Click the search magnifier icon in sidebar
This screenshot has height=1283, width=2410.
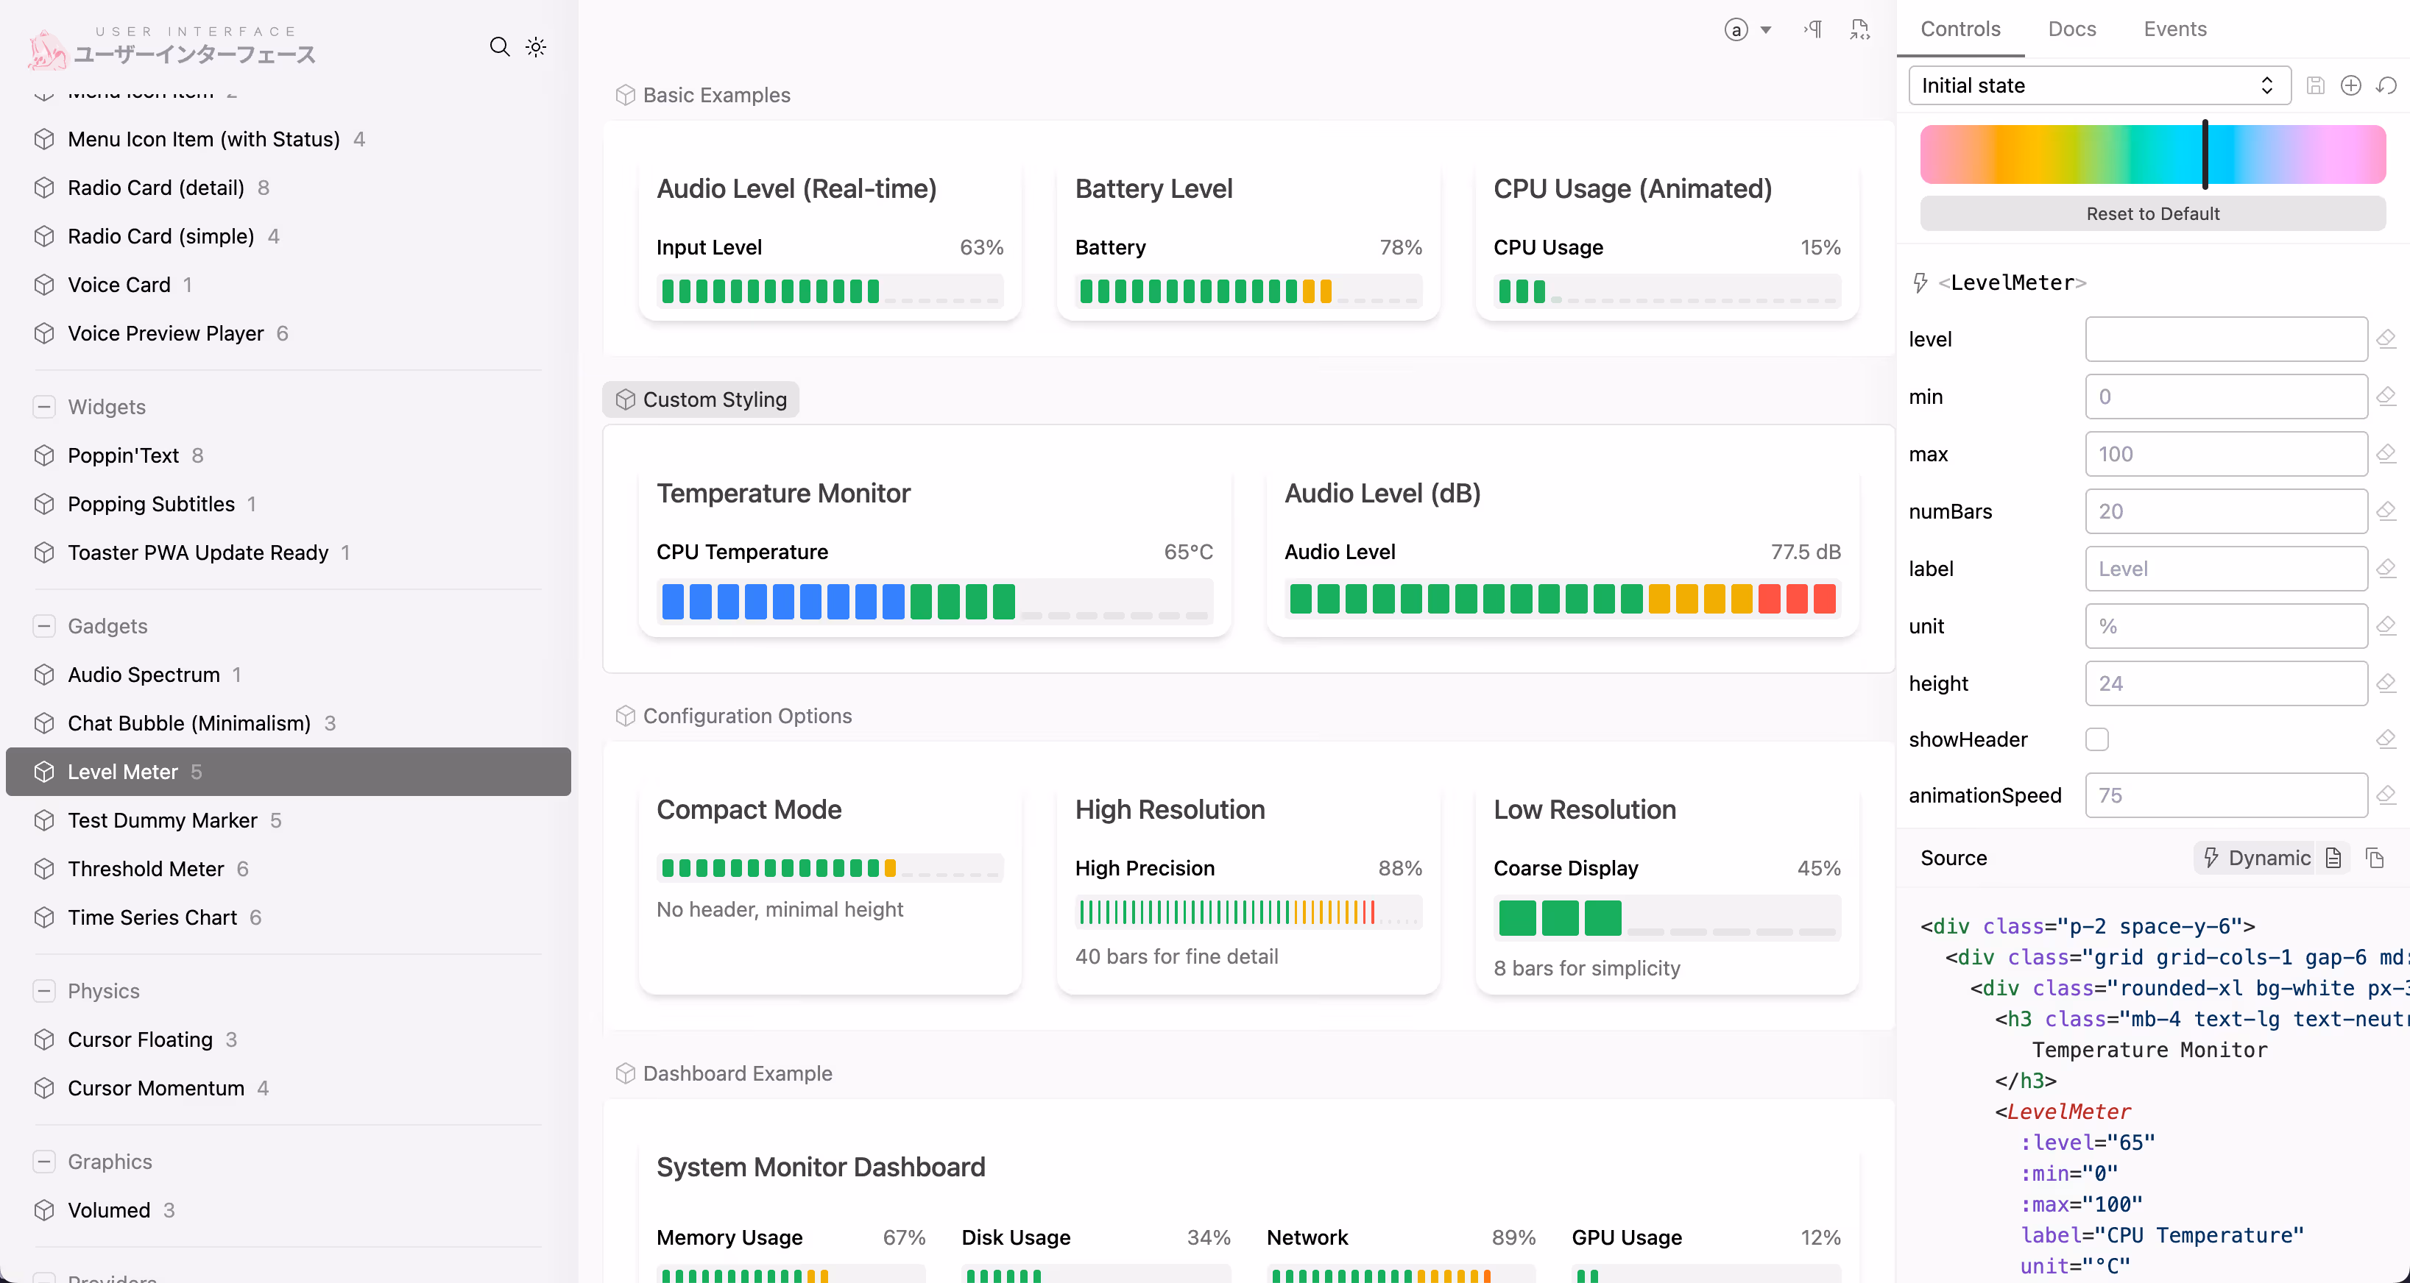(500, 47)
